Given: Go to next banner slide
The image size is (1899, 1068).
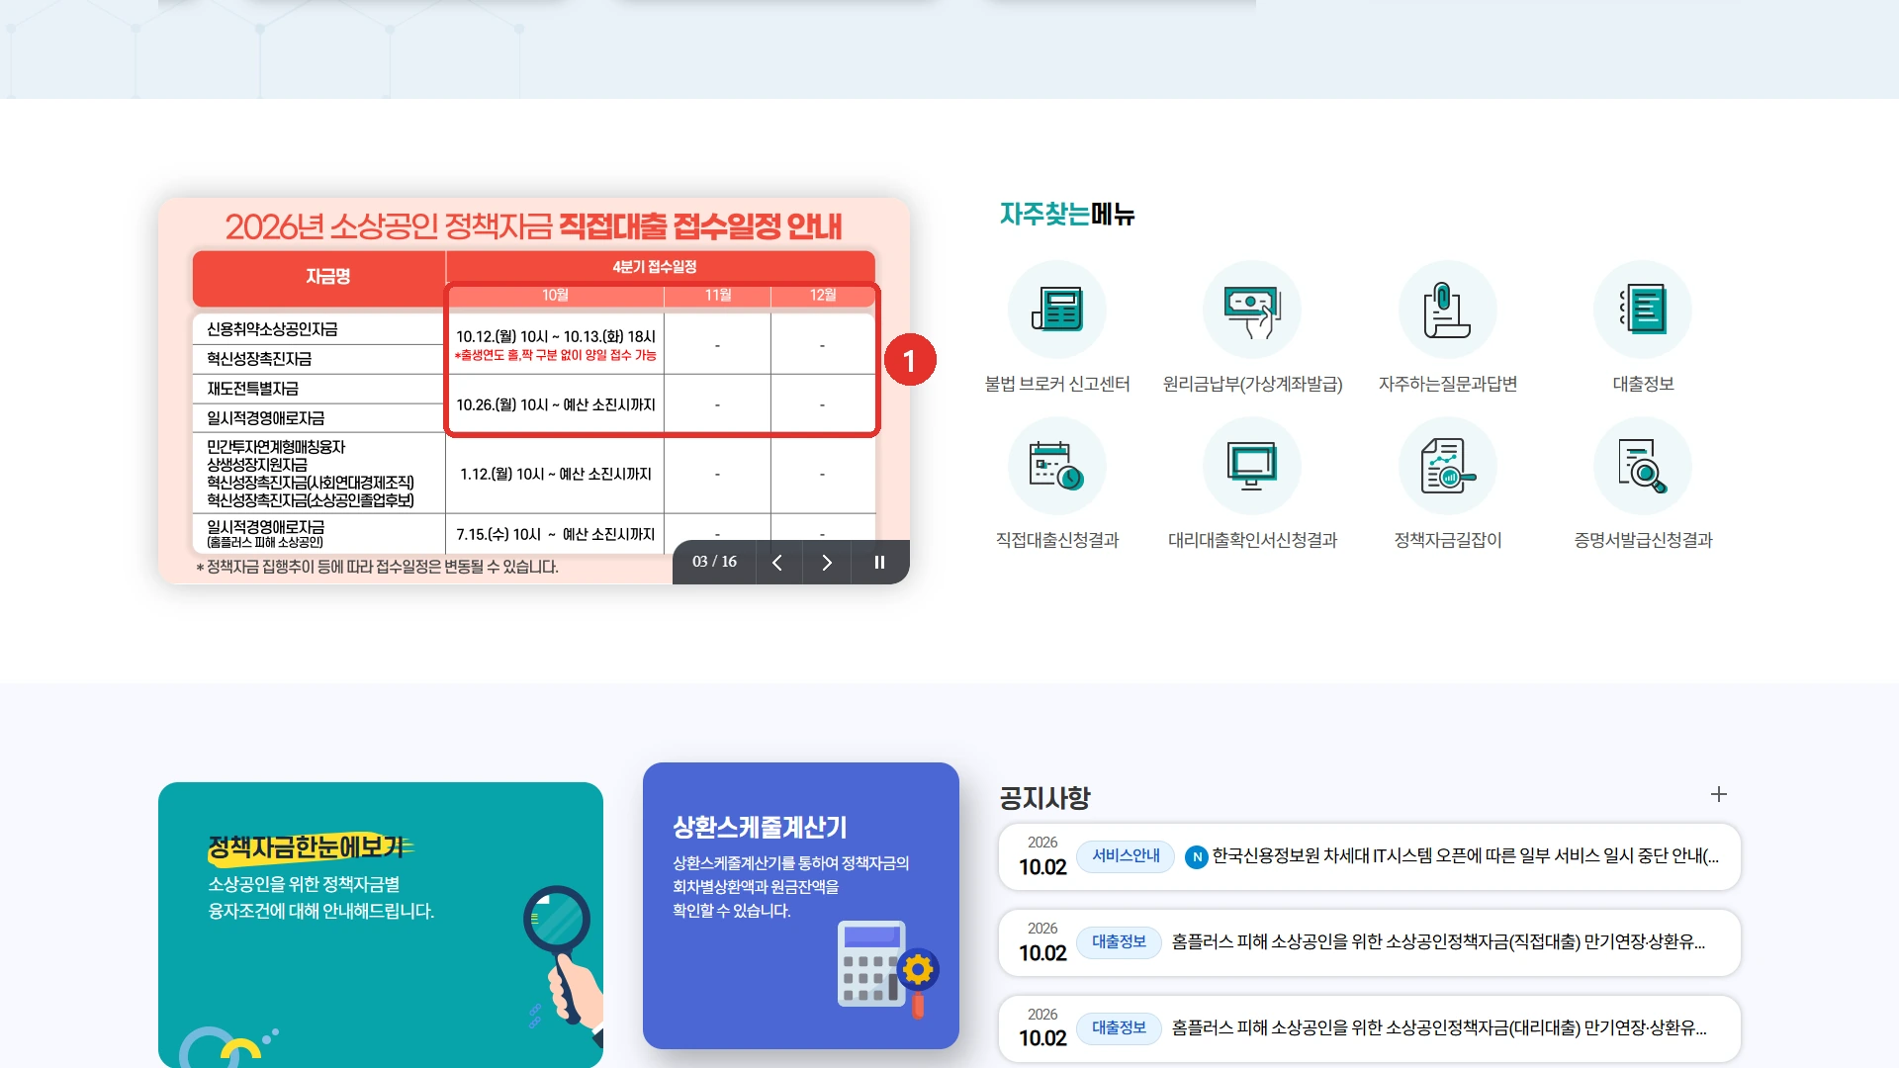Looking at the screenshot, I should [x=827, y=562].
